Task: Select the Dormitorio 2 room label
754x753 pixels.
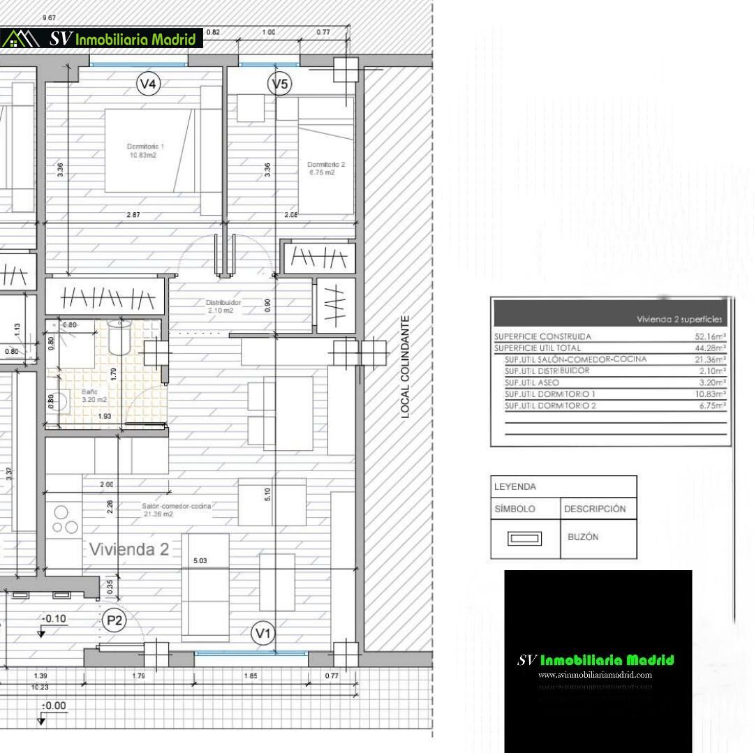Action: tap(326, 168)
